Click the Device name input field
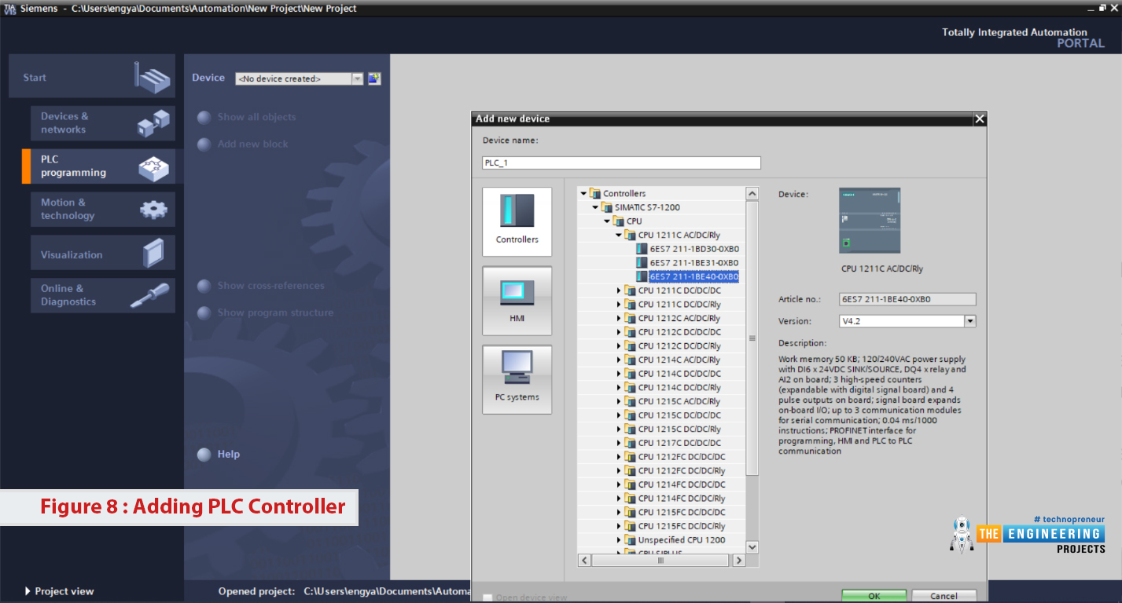1122x603 pixels. (x=621, y=163)
